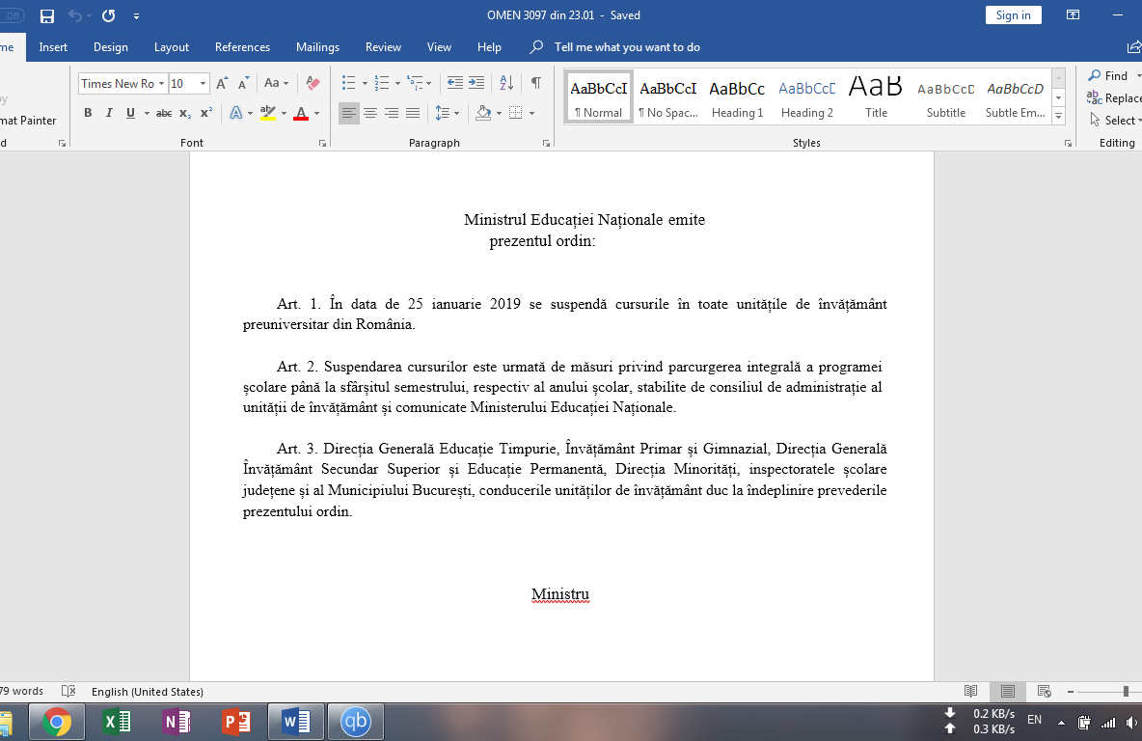This screenshot has width=1142, height=741.
Task: Open the font size dropdown
Action: point(201,83)
